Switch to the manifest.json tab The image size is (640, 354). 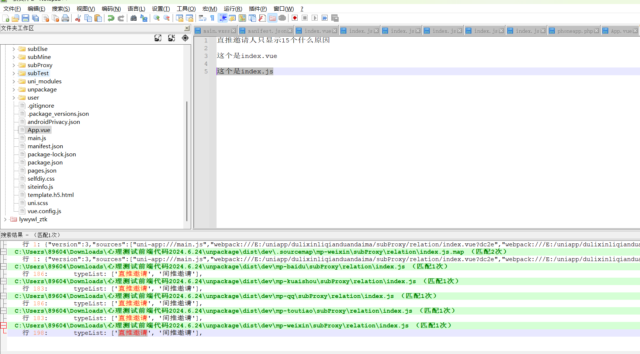pyautogui.click(x=267, y=31)
